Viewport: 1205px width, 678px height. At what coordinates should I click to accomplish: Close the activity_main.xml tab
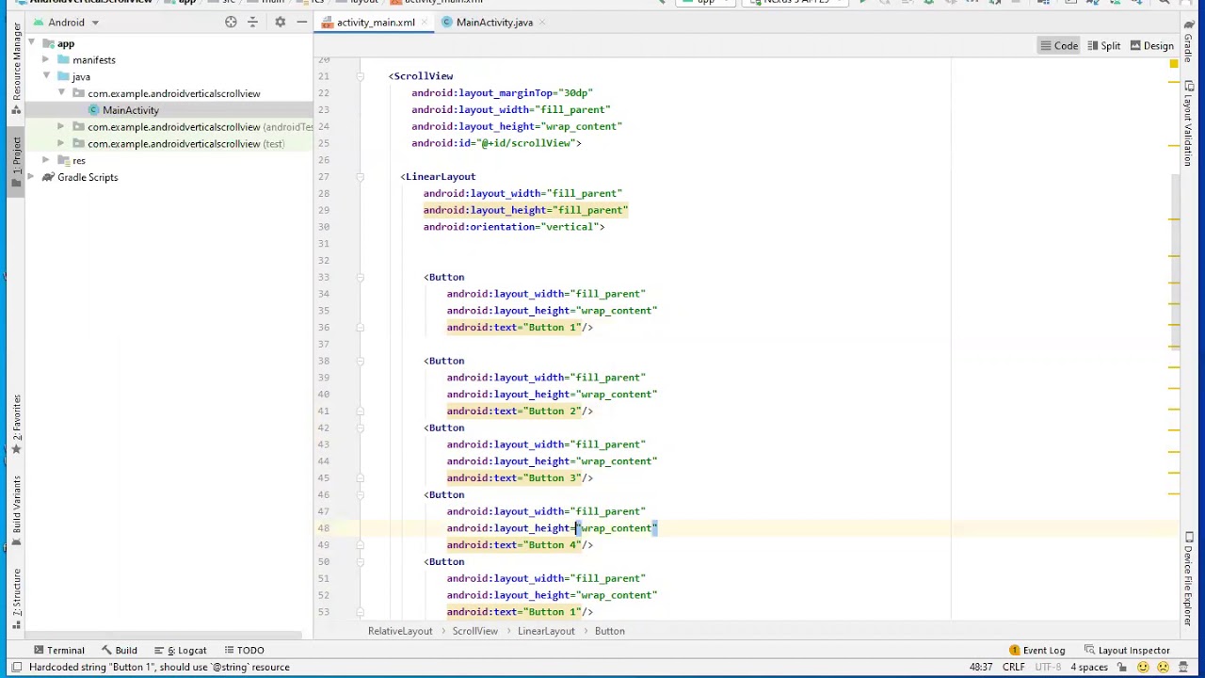(x=425, y=23)
